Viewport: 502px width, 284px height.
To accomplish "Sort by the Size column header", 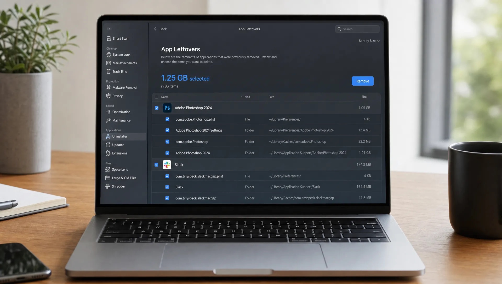I will point(364,97).
